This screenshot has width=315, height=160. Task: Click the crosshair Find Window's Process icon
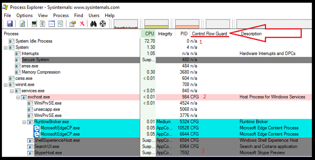coord(103,24)
